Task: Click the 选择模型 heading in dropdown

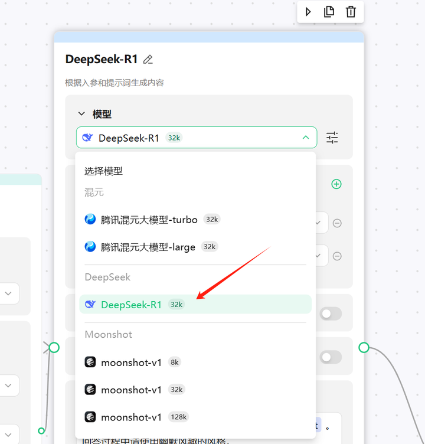Action: 104,171
